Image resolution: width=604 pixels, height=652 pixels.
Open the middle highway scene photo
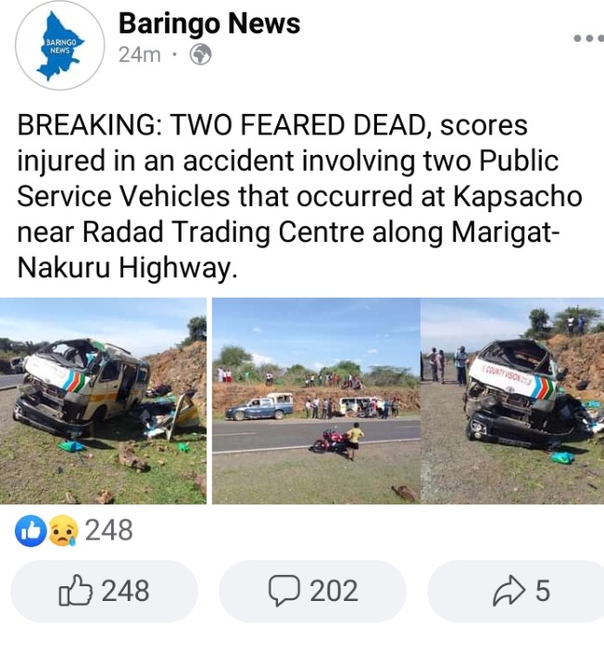pyautogui.click(x=316, y=401)
